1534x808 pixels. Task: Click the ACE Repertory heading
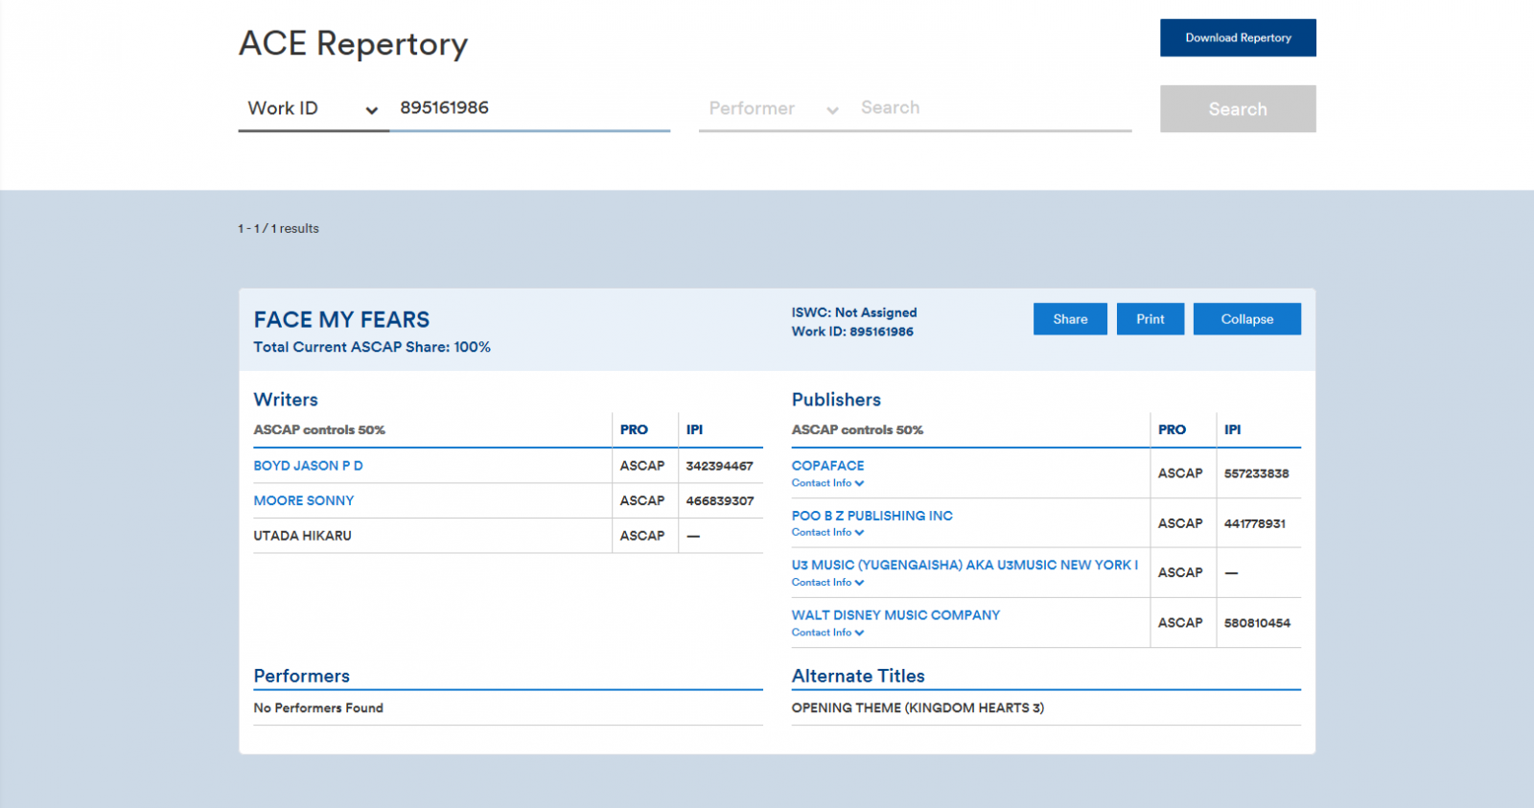click(353, 44)
